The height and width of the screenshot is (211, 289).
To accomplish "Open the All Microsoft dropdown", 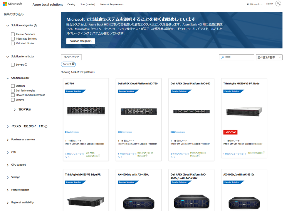I will click(x=254, y=4).
